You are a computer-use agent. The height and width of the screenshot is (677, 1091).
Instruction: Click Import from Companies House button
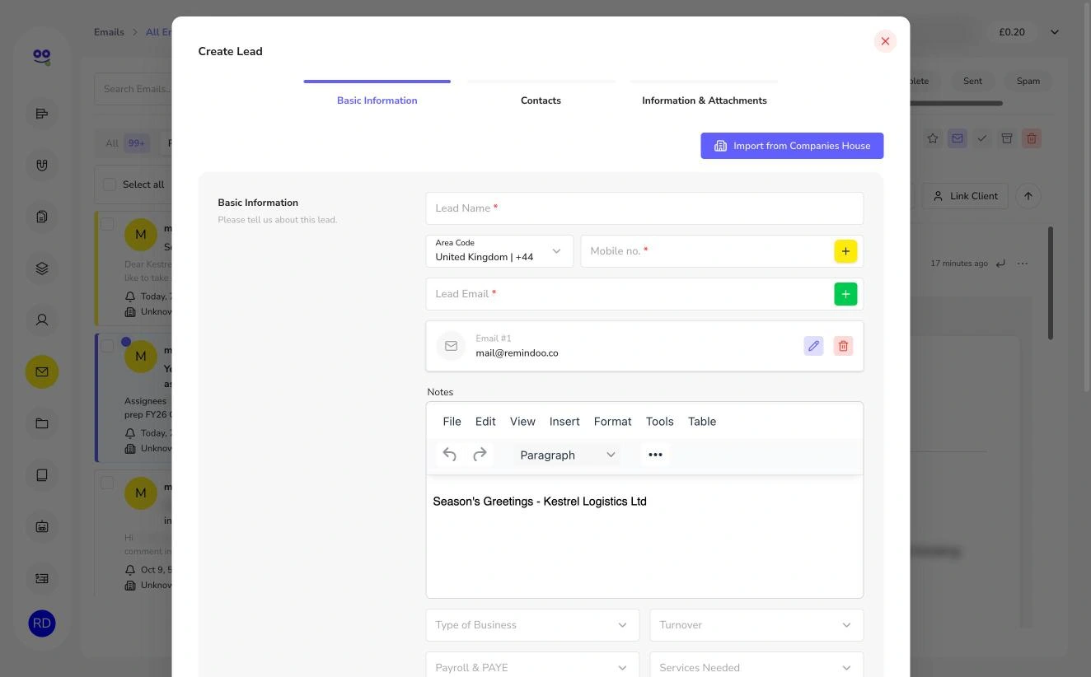[x=792, y=146]
